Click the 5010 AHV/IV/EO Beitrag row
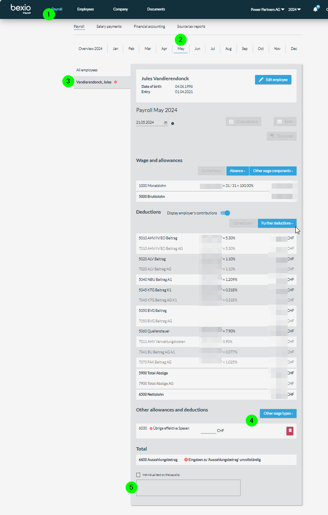328x515 pixels. point(216,238)
